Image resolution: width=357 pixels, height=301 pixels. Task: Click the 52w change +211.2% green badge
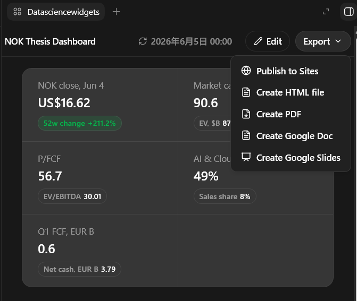pos(80,123)
